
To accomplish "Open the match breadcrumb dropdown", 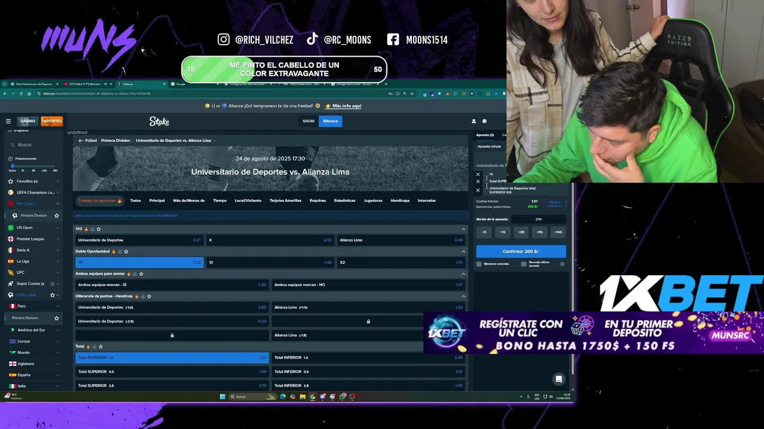I will (x=214, y=141).
